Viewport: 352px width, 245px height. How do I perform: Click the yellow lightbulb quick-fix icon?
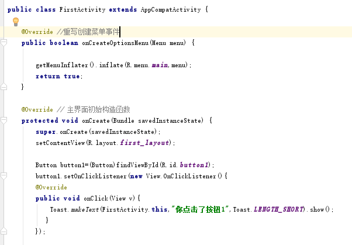click(x=16, y=22)
